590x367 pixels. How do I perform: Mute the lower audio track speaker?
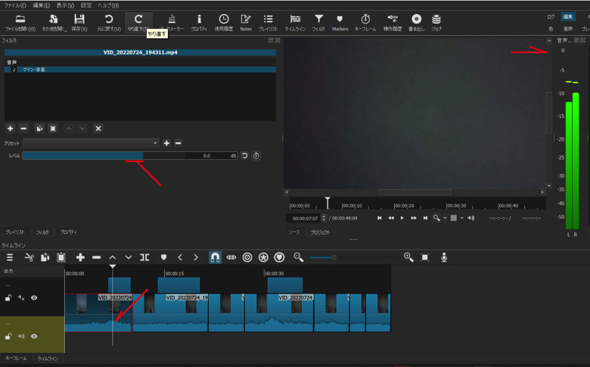pyautogui.click(x=21, y=336)
